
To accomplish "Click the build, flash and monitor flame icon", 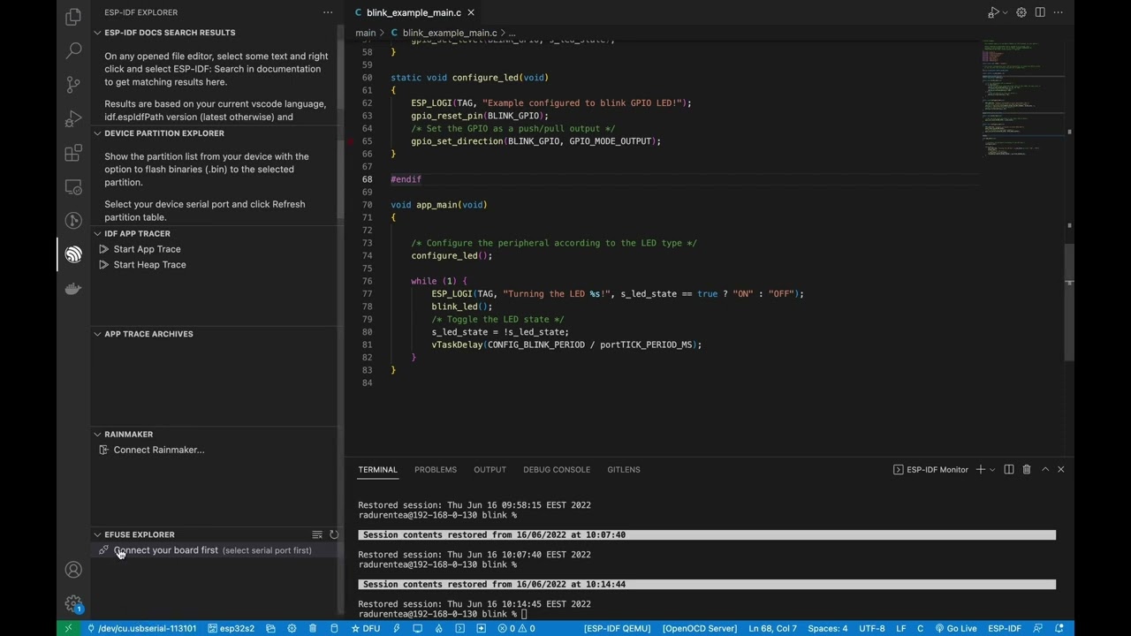I will coord(439,628).
